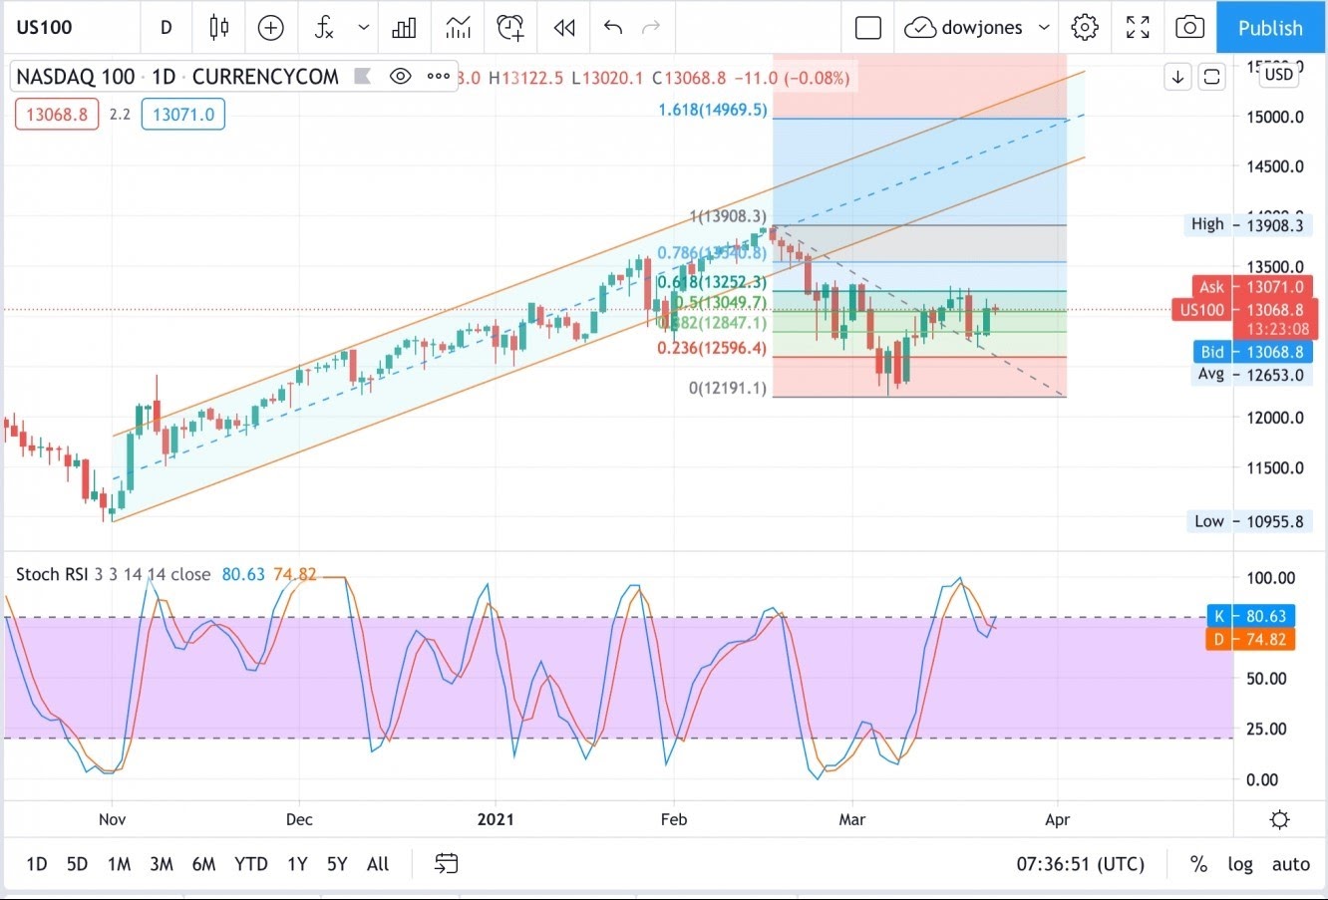Take a chart snapshot with camera icon
This screenshot has width=1328, height=900.
(1189, 28)
